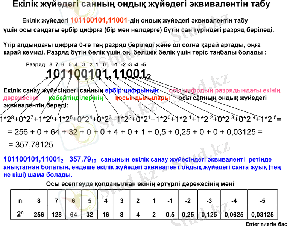Click 0,25 in the summation line
The width and height of the screenshot is (287, 226).
click(182, 132)
